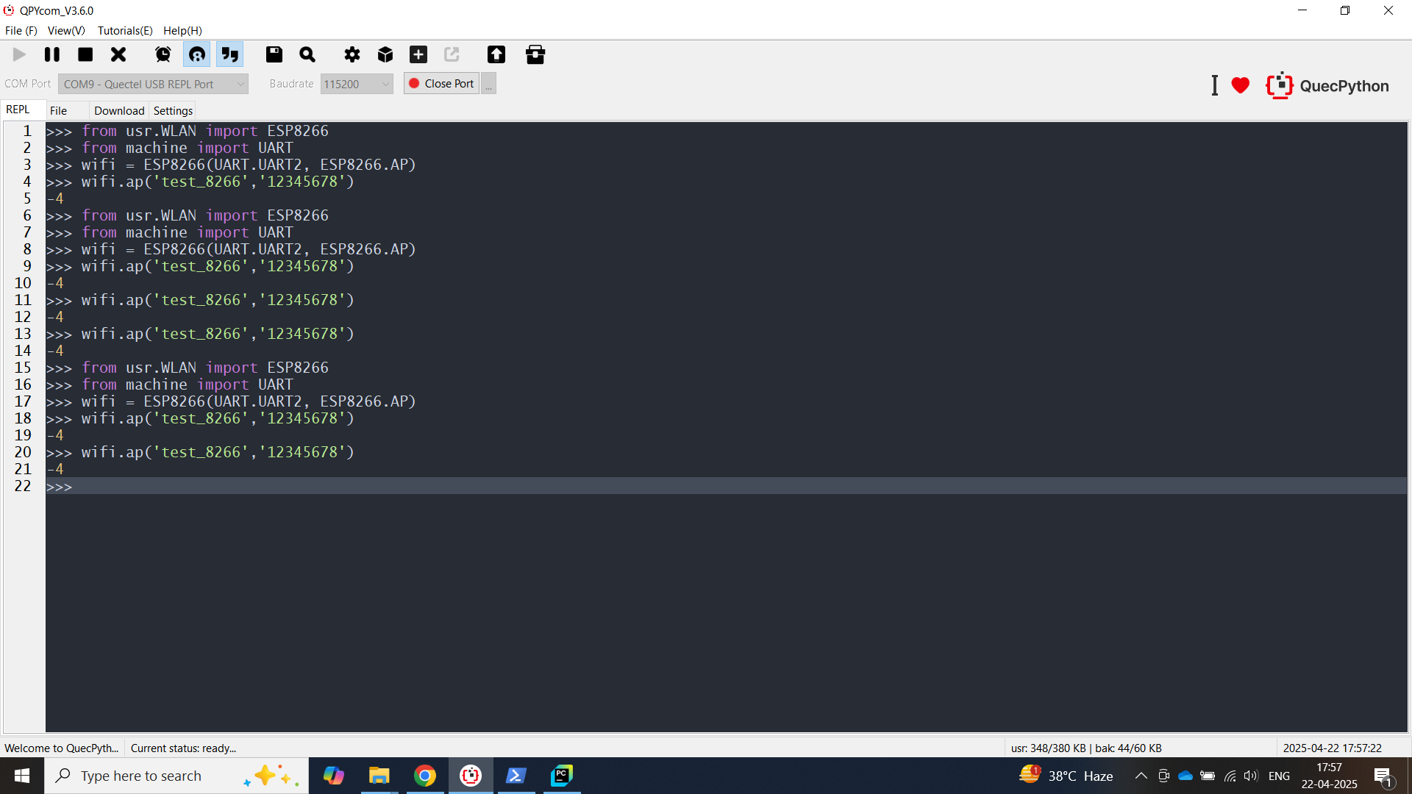The height and width of the screenshot is (794, 1412).
Task: Click the ellipsis button beside Close Port
Action: (x=489, y=84)
